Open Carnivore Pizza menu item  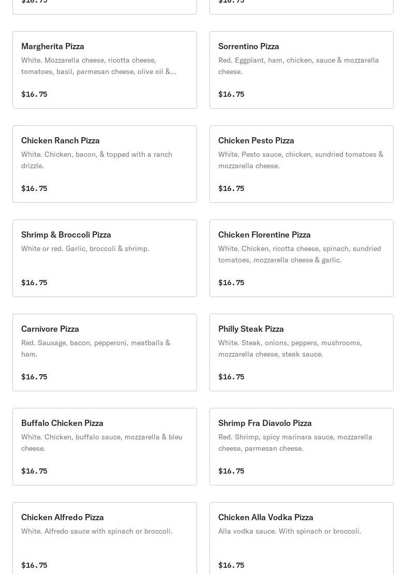point(104,352)
